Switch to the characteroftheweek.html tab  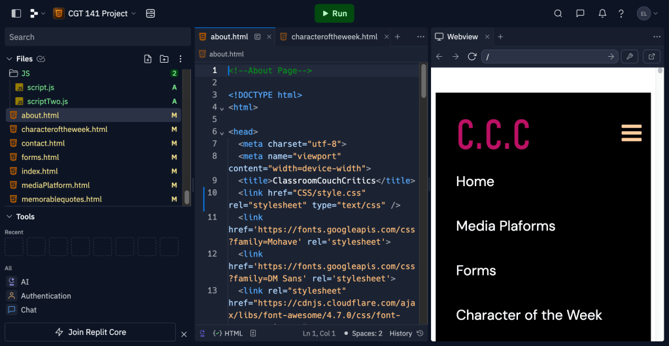(334, 37)
